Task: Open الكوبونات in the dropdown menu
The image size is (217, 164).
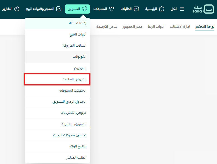Action: tap(79, 57)
